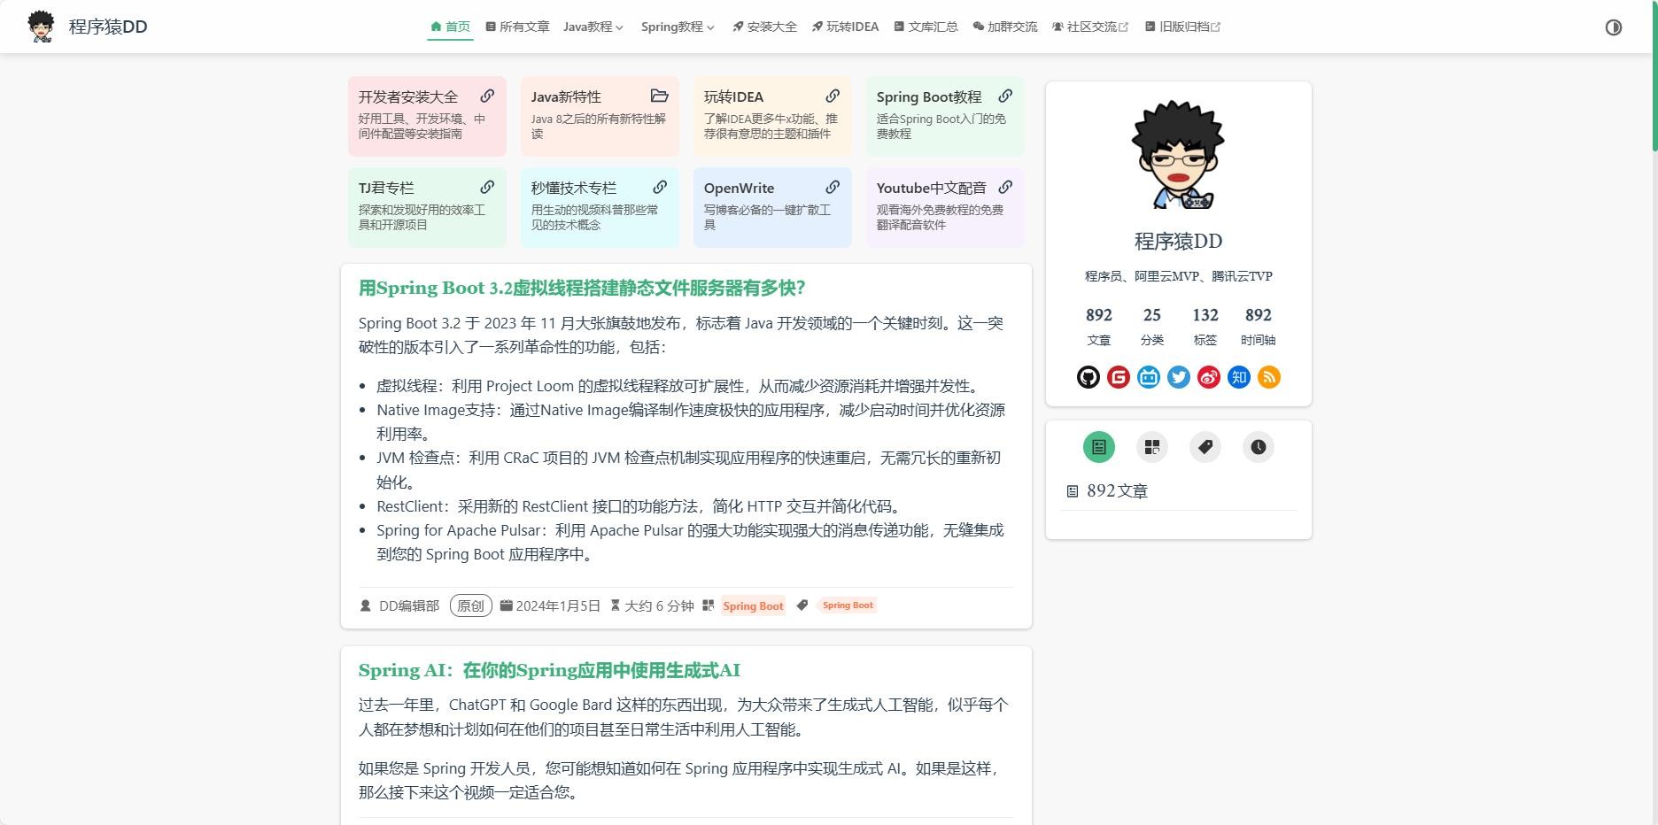The width and height of the screenshot is (1658, 825).
Task: Click link icon on 开发者安装大全 card
Action: tap(487, 96)
